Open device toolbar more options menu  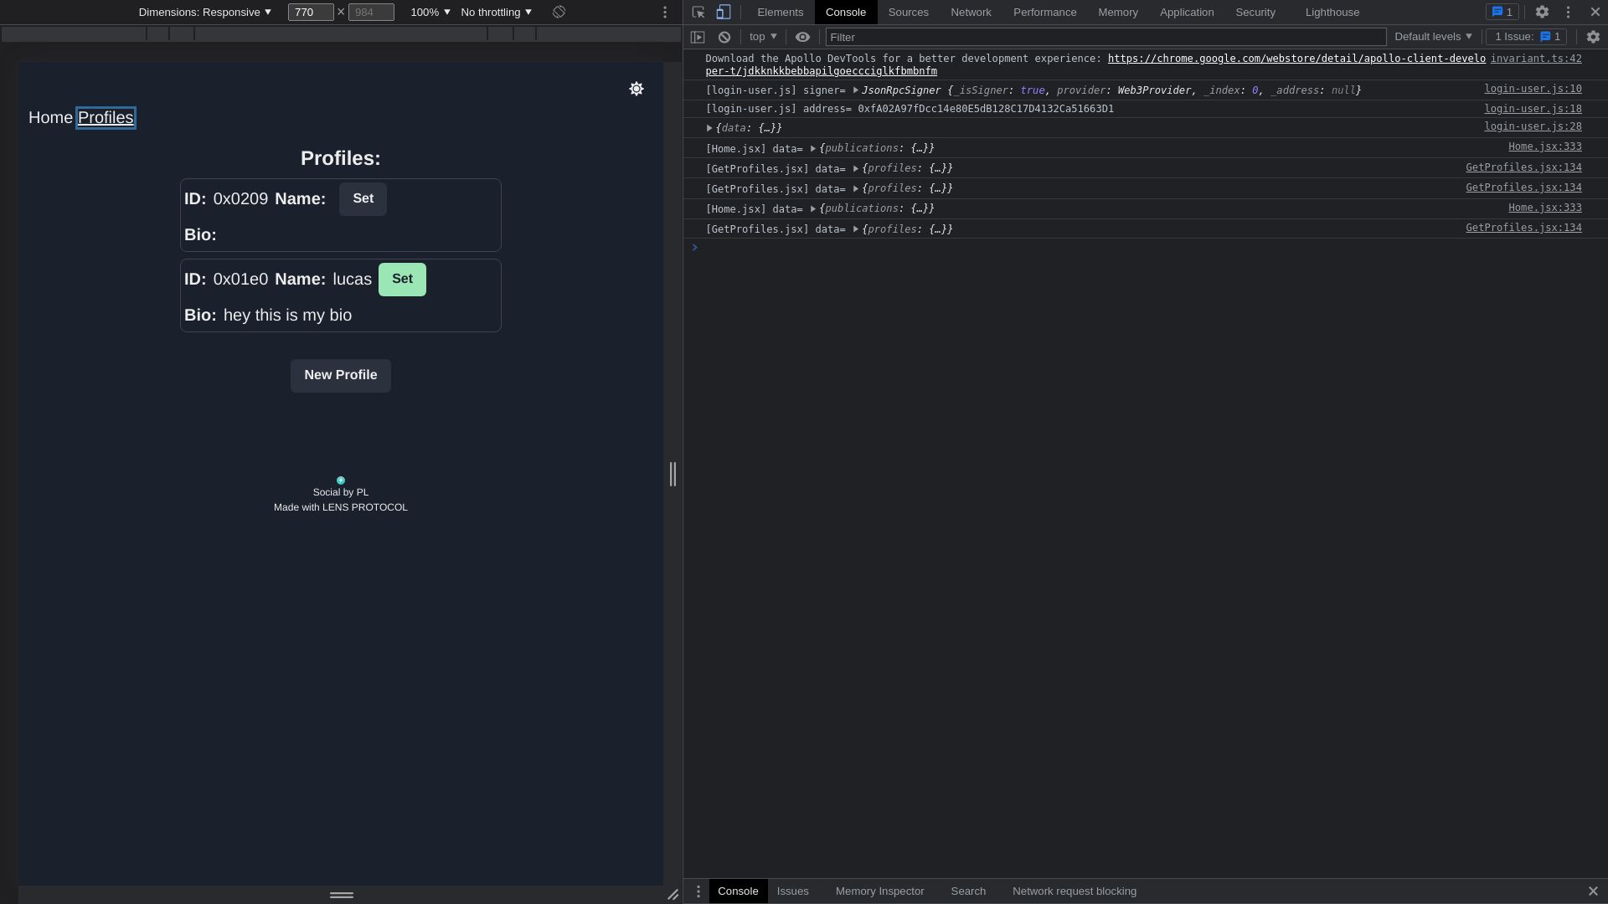pos(665,13)
